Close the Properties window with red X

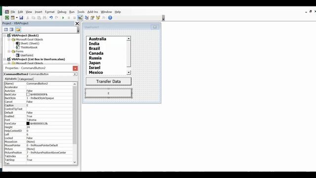(x=75, y=68)
